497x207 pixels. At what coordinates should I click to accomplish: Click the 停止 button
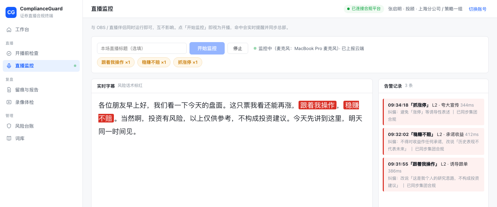click(x=238, y=48)
